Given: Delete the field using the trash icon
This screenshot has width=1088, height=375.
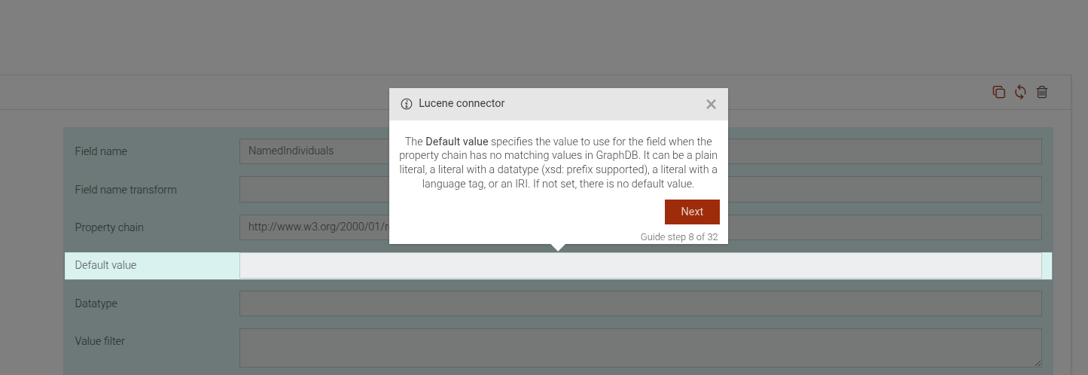Looking at the screenshot, I should (1042, 92).
